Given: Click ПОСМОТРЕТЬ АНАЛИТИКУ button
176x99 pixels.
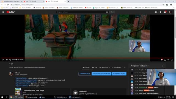Looking at the screenshot, I should coord(102,74).
